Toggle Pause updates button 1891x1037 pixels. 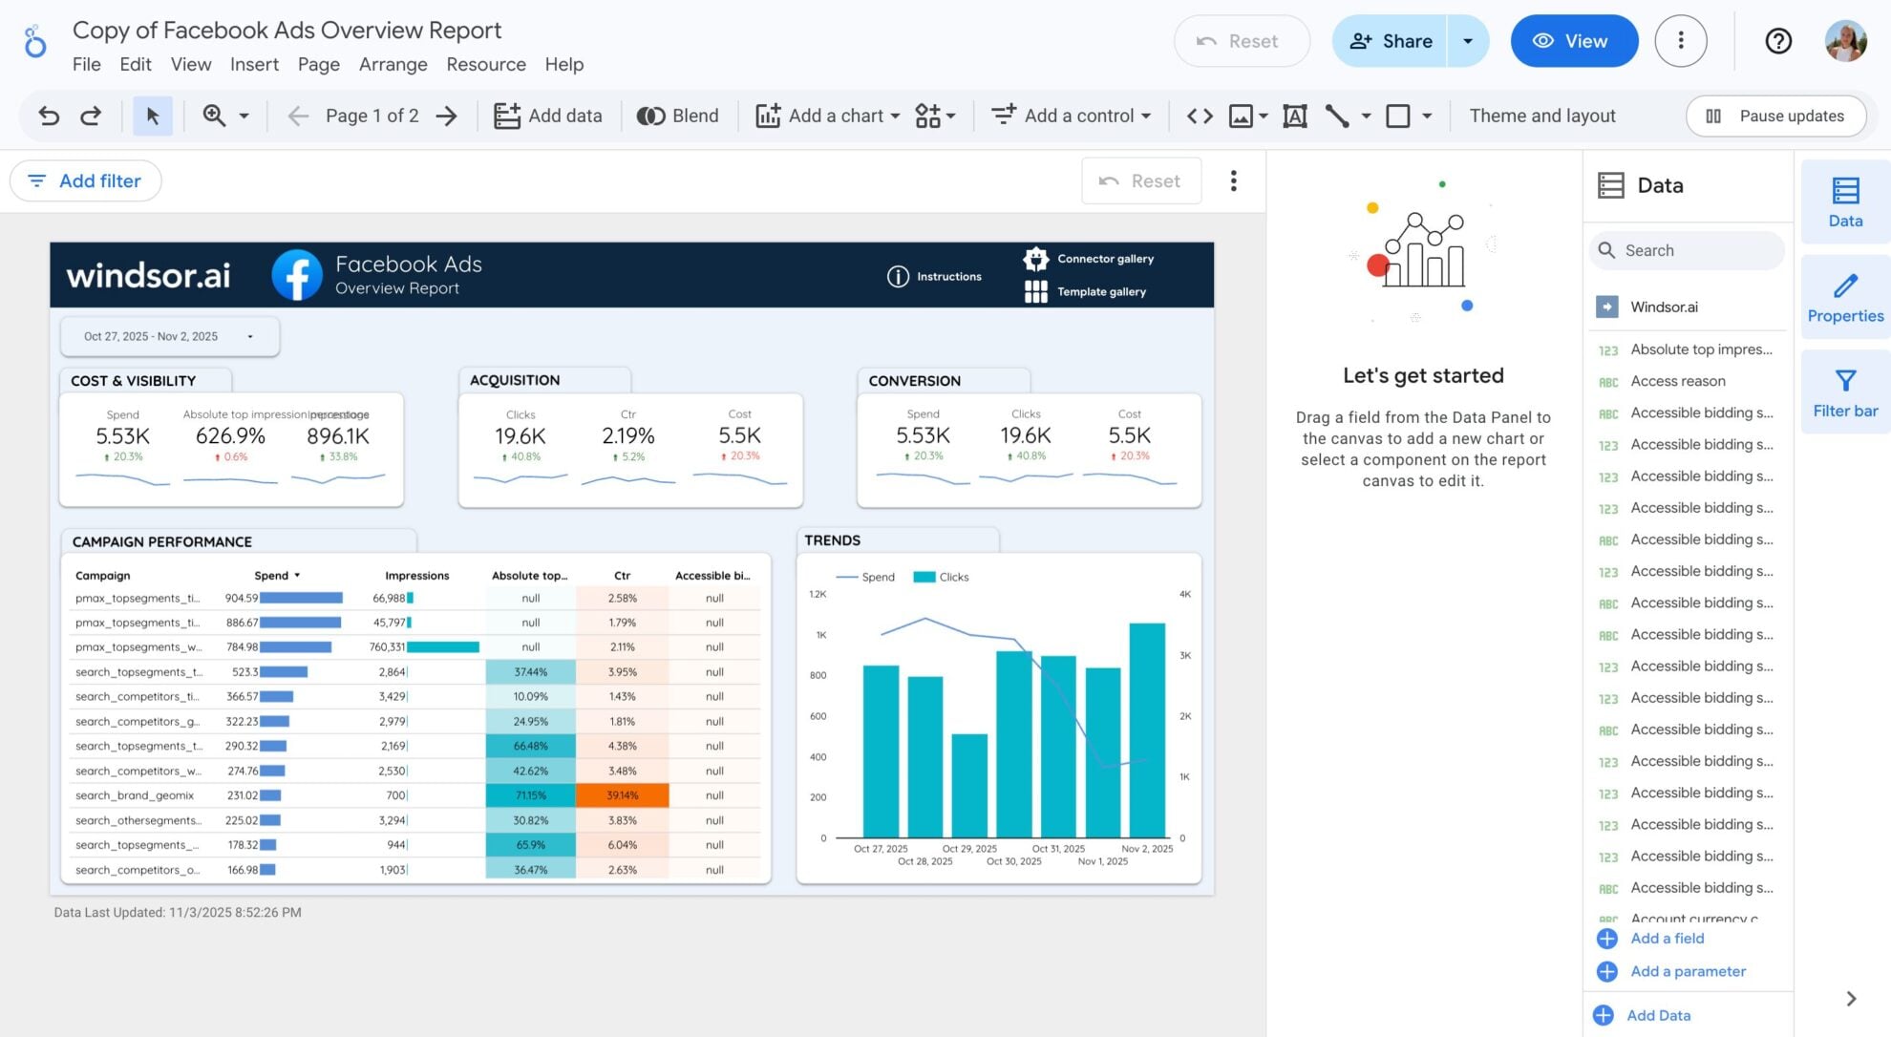[1775, 116]
